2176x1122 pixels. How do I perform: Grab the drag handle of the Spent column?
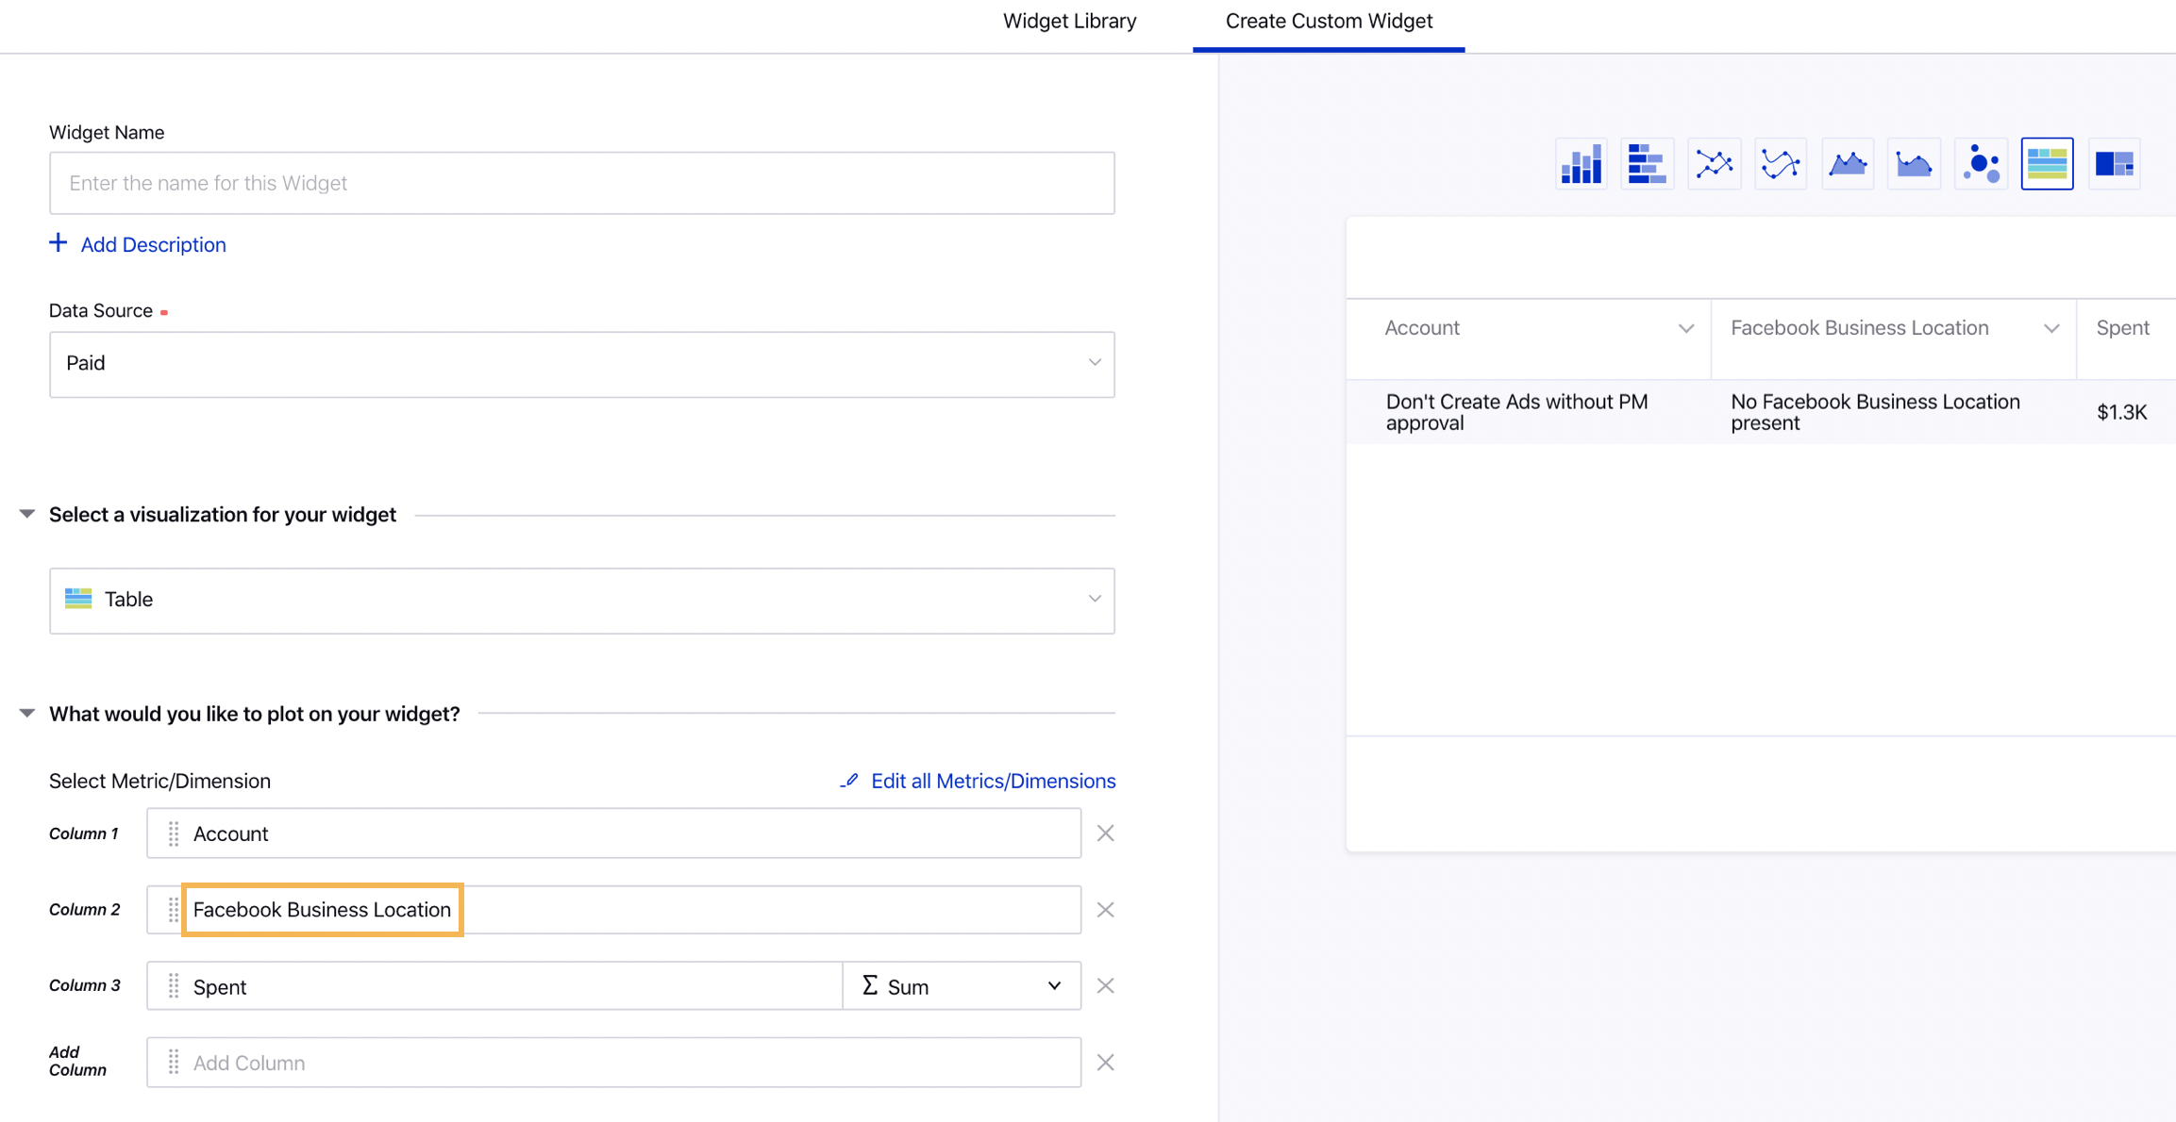tap(174, 986)
